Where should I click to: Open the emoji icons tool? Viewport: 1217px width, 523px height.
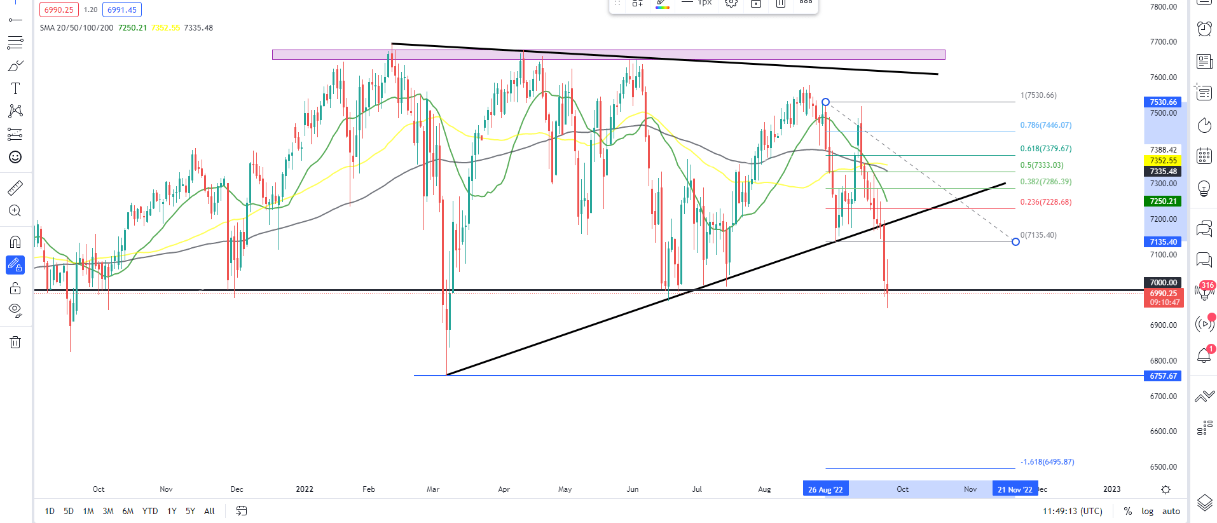[x=15, y=157]
